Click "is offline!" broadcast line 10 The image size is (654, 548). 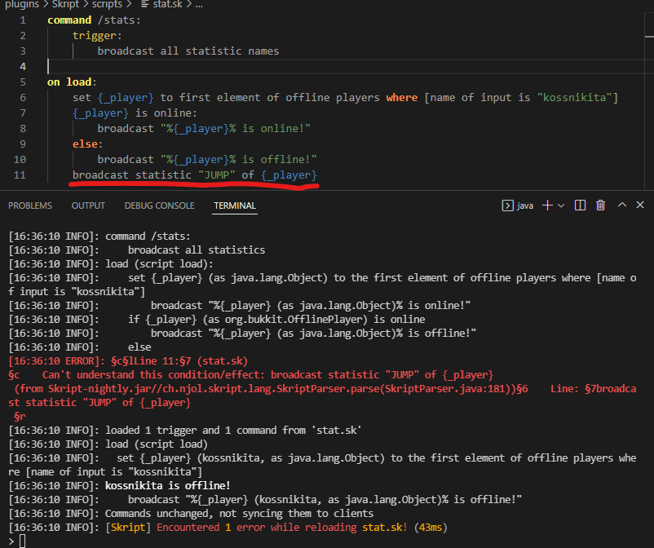(x=207, y=160)
